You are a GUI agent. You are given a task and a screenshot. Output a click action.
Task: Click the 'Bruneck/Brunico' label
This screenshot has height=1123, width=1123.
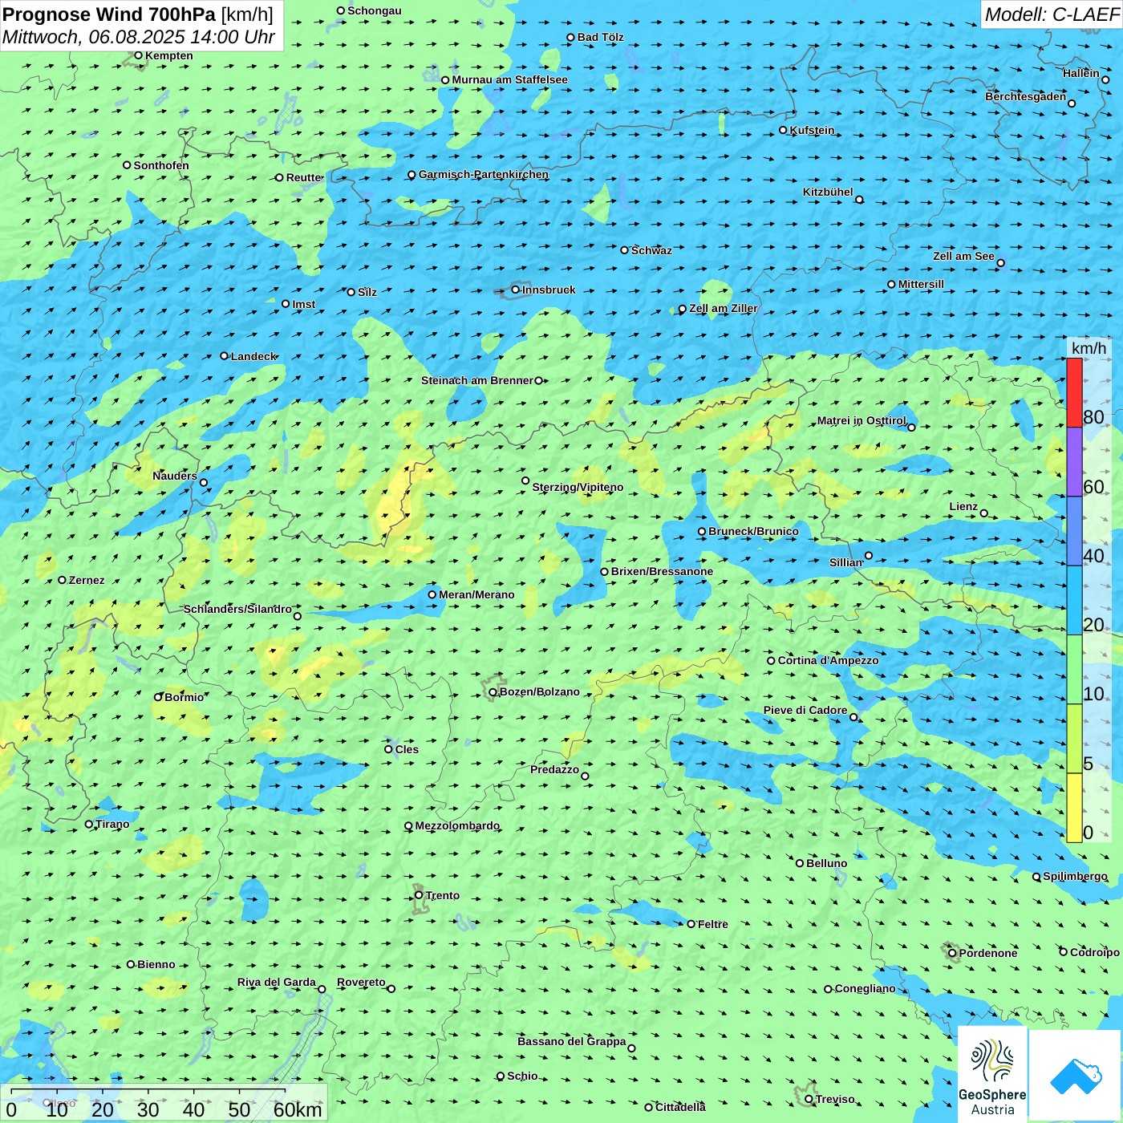click(x=753, y=531)
